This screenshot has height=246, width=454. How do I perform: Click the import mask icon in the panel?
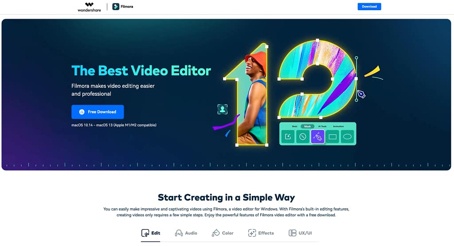(288, 137)
